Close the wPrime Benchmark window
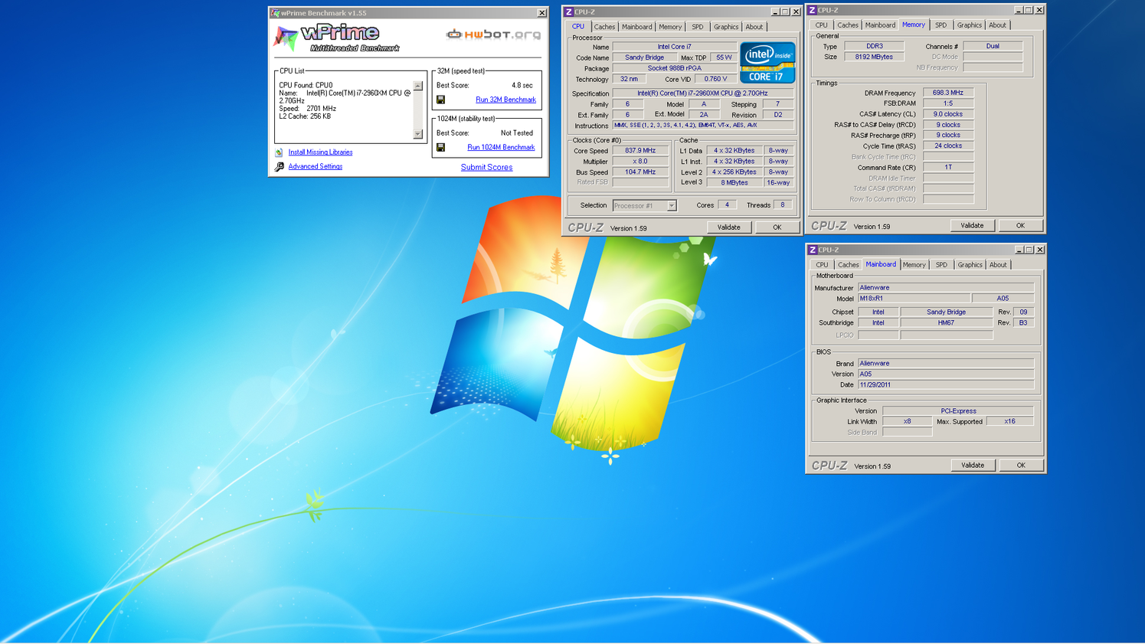 541,13
